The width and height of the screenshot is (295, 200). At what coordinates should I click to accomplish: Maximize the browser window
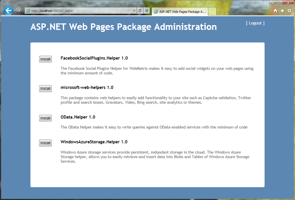pyautogui.click(x=279, y=2)
